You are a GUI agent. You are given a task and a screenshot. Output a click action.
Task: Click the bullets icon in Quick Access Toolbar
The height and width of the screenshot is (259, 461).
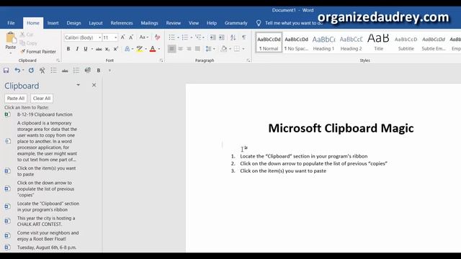[x=53, y=71]
